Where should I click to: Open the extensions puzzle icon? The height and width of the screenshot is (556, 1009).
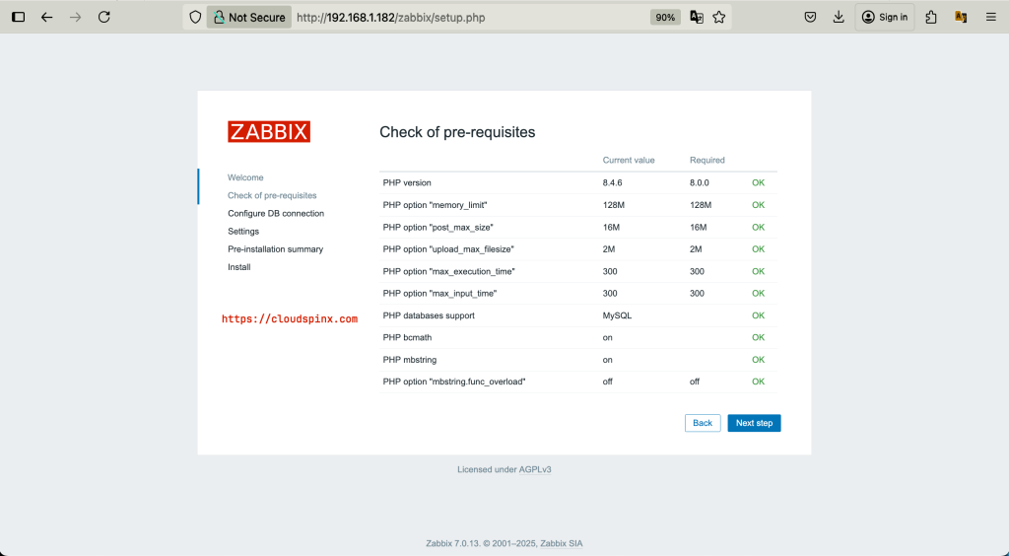tap(931, 18)
